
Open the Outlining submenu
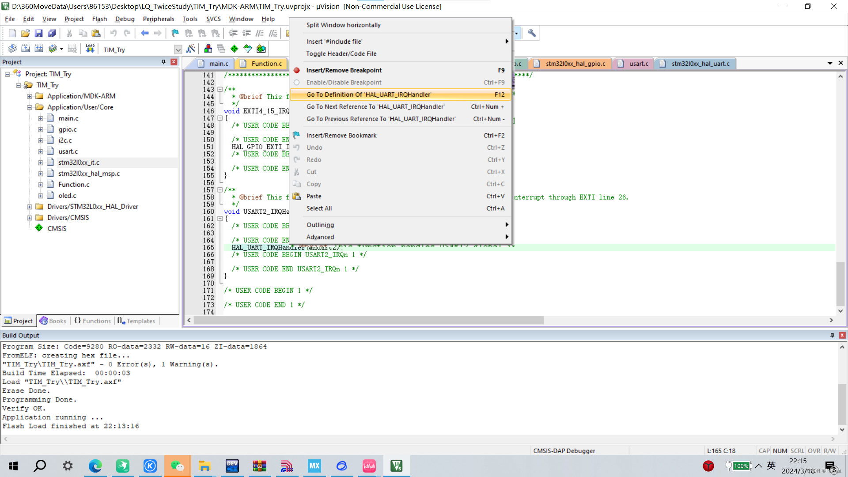tap(401, 225)
